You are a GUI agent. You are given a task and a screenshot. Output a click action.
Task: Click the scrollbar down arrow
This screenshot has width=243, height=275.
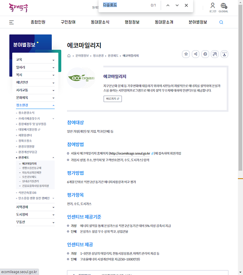click(240, 272)
